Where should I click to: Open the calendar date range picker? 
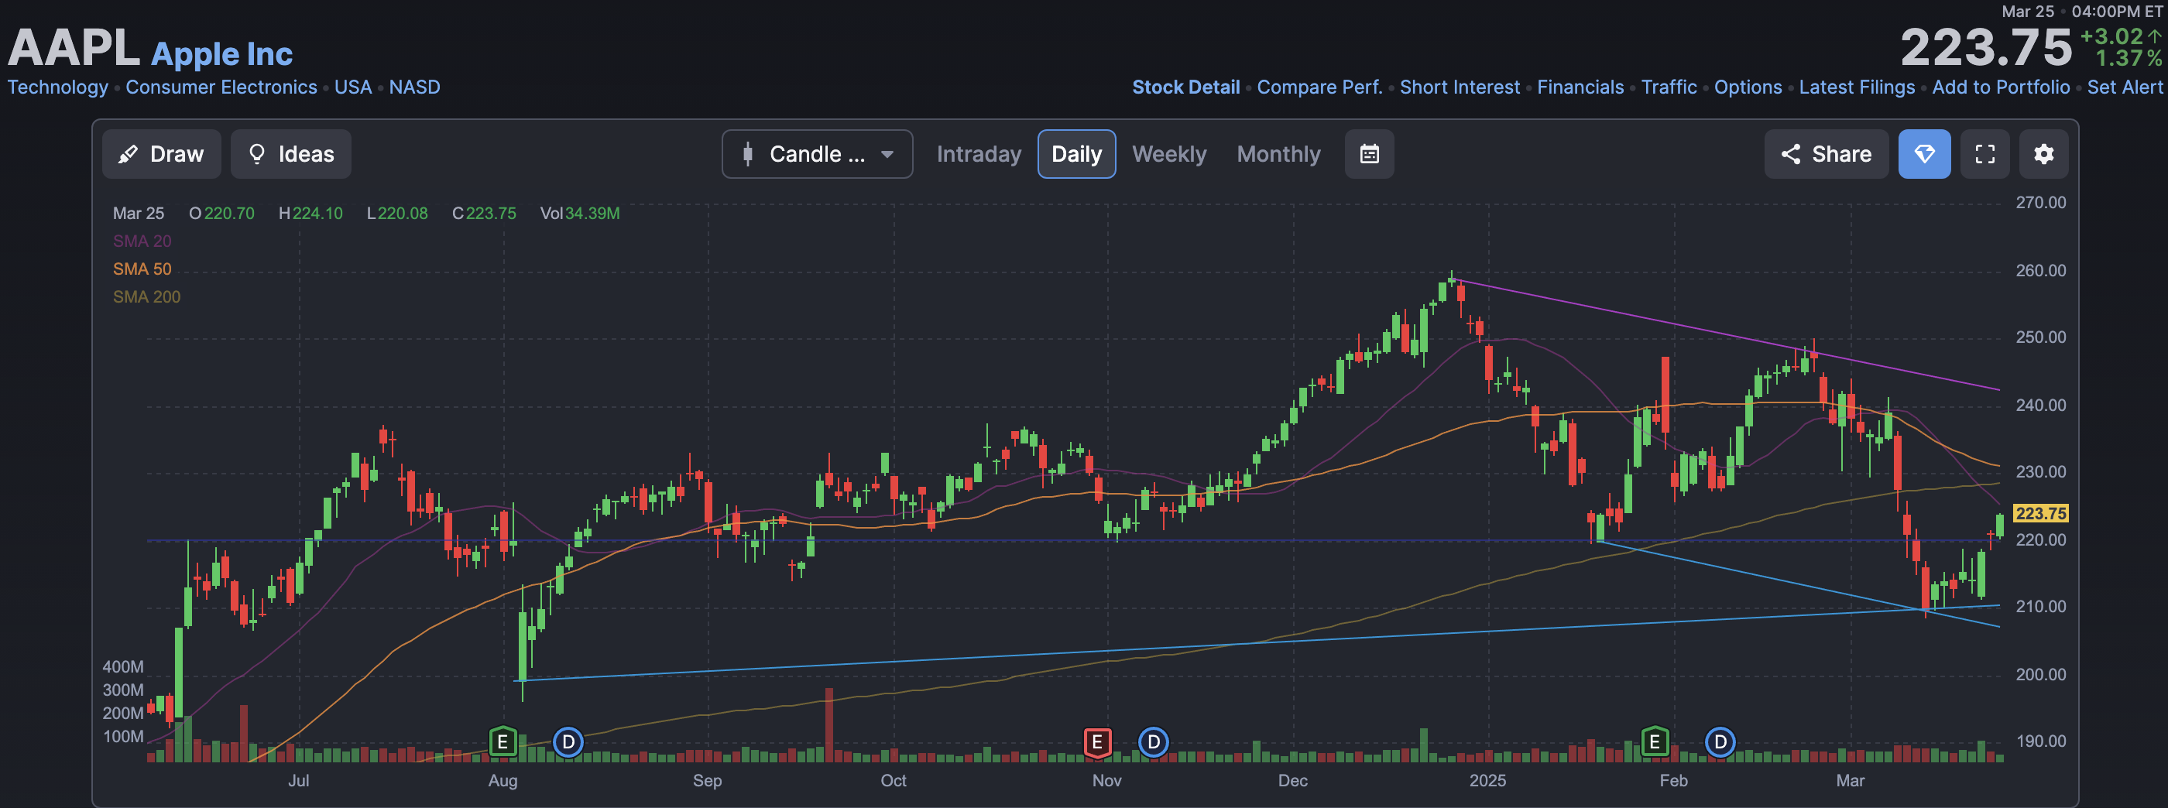pyautogui.click(x=1369, y=154)
